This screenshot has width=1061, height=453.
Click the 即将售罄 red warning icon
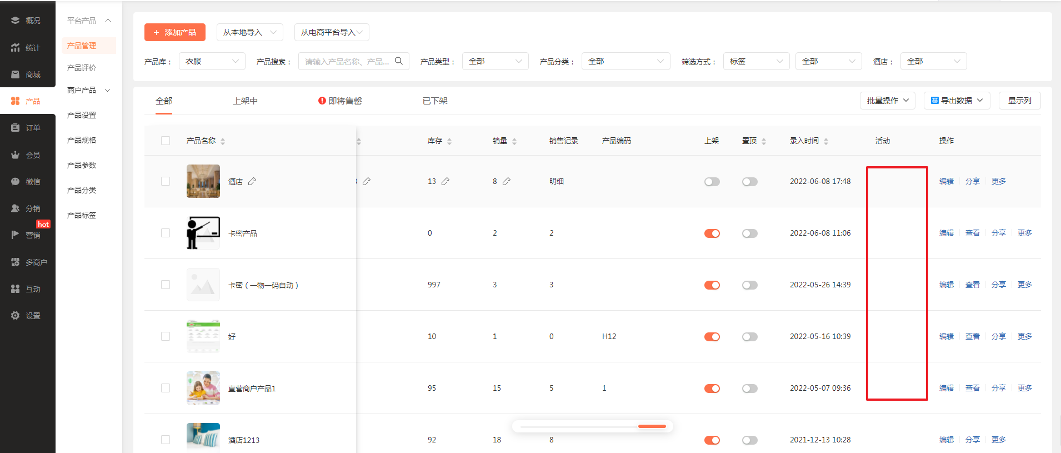coord(322,101)
